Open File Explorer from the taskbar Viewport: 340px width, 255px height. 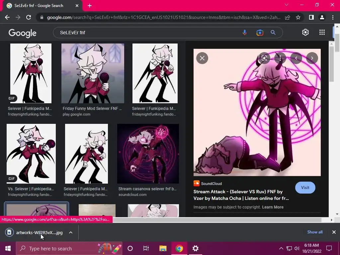[x=163, y=248]
